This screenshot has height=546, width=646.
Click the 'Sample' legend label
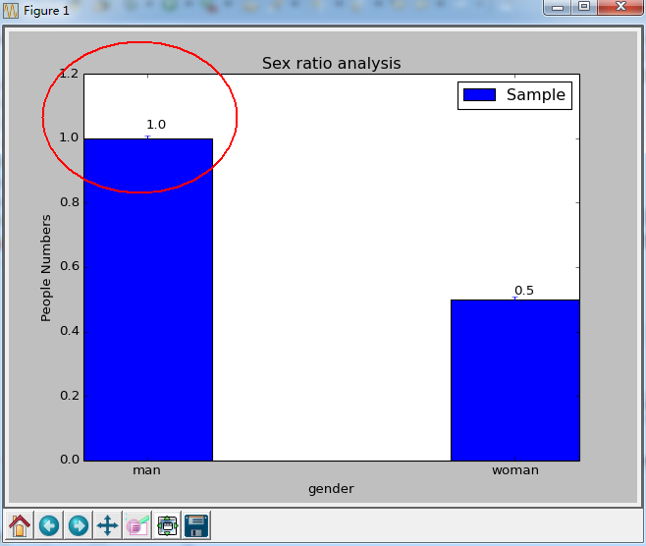[x=536, y=95]
